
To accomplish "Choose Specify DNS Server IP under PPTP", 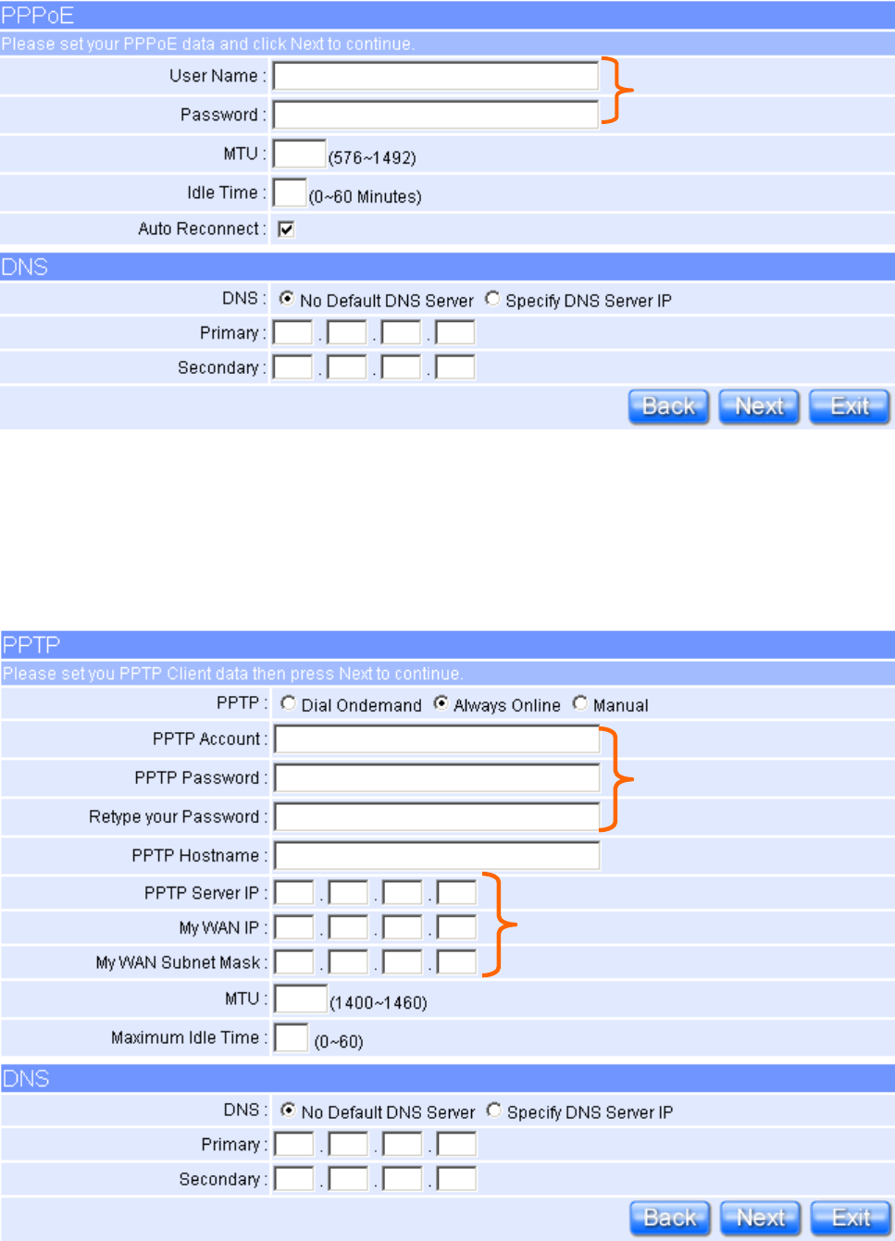I will click(x=494, y=1110).
